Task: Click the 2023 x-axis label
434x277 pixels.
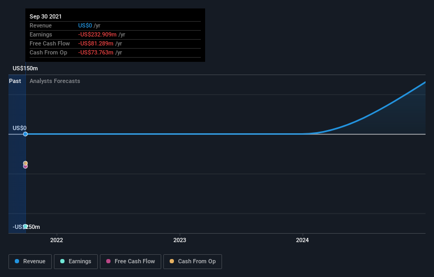Action: click(180, 240)
